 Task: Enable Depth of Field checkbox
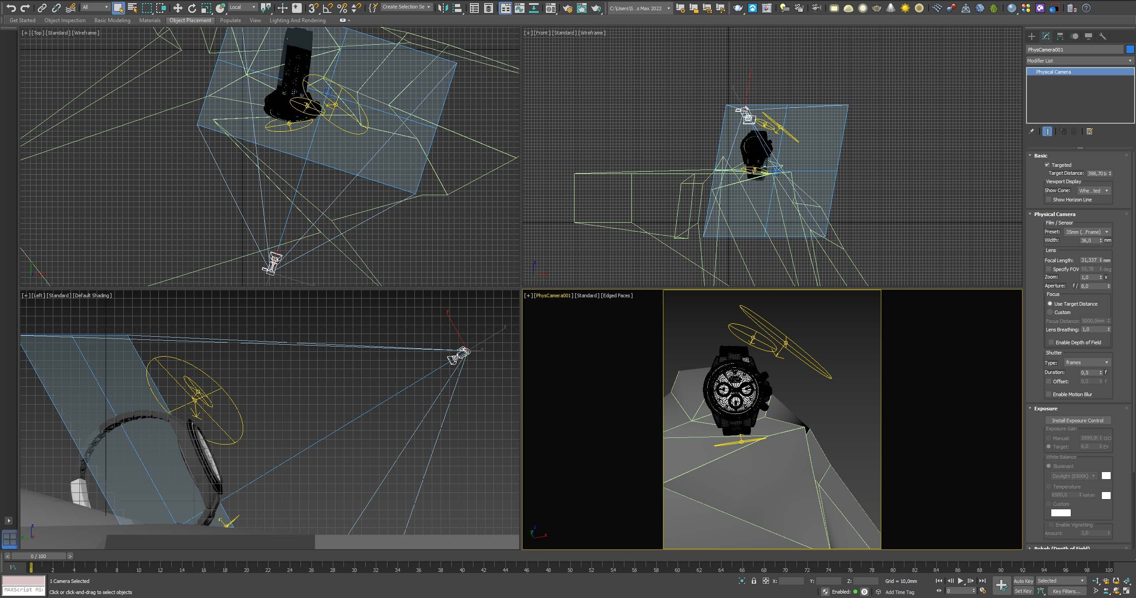1051,342
